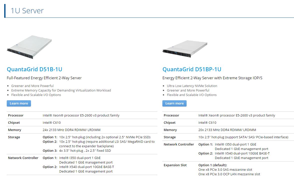Click 'Intel® X540 dual-port 10GbE BASE-T' under D51B-1U
294x176 pixels.
[86, 167]
